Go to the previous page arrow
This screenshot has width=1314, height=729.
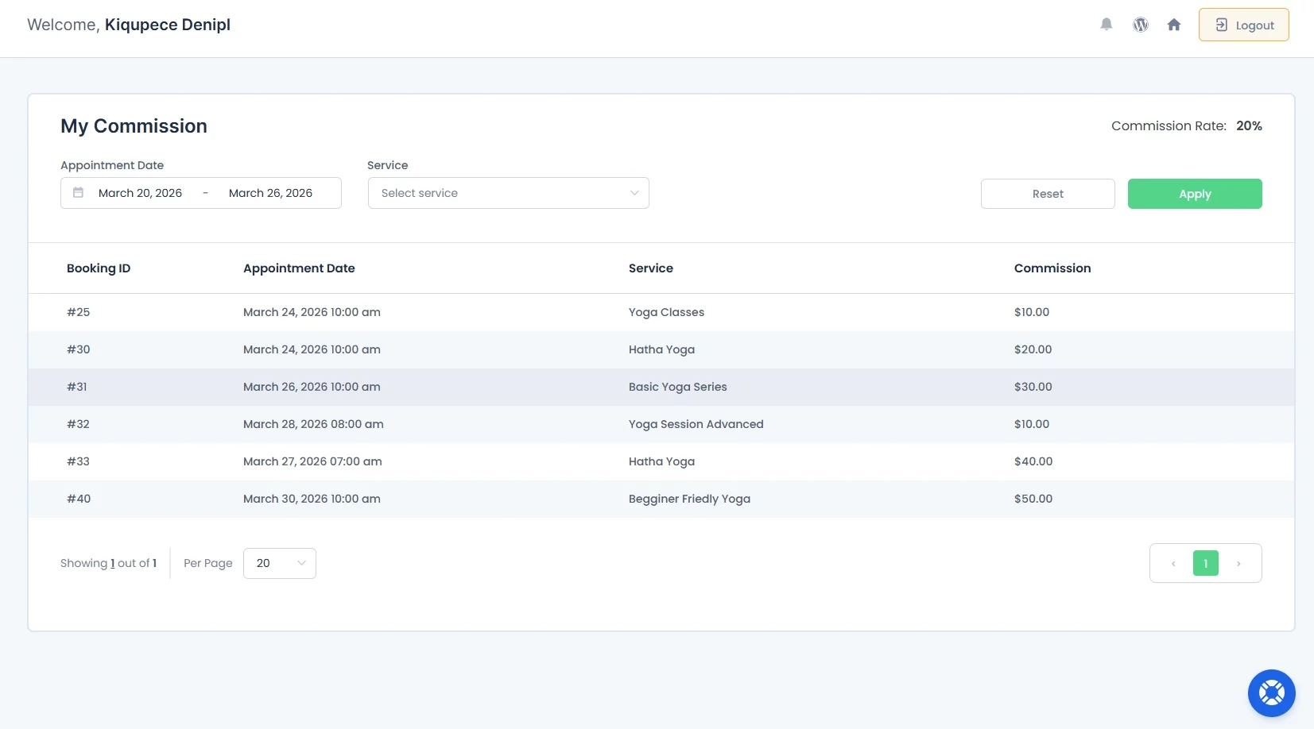[1173, 564]
